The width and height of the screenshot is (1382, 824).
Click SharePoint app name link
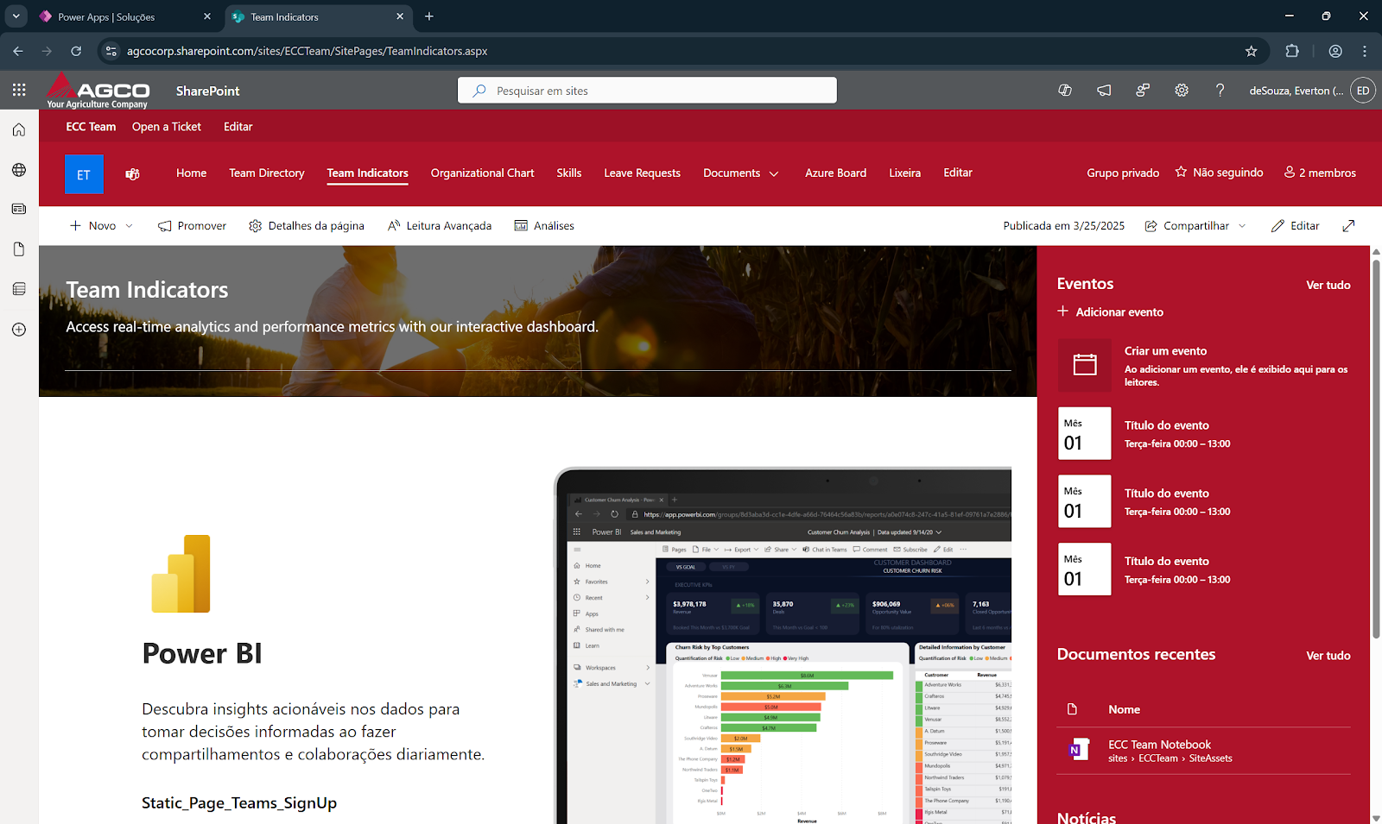point(207,91)
